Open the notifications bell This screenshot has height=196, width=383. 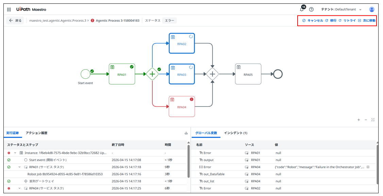[302, 10]
